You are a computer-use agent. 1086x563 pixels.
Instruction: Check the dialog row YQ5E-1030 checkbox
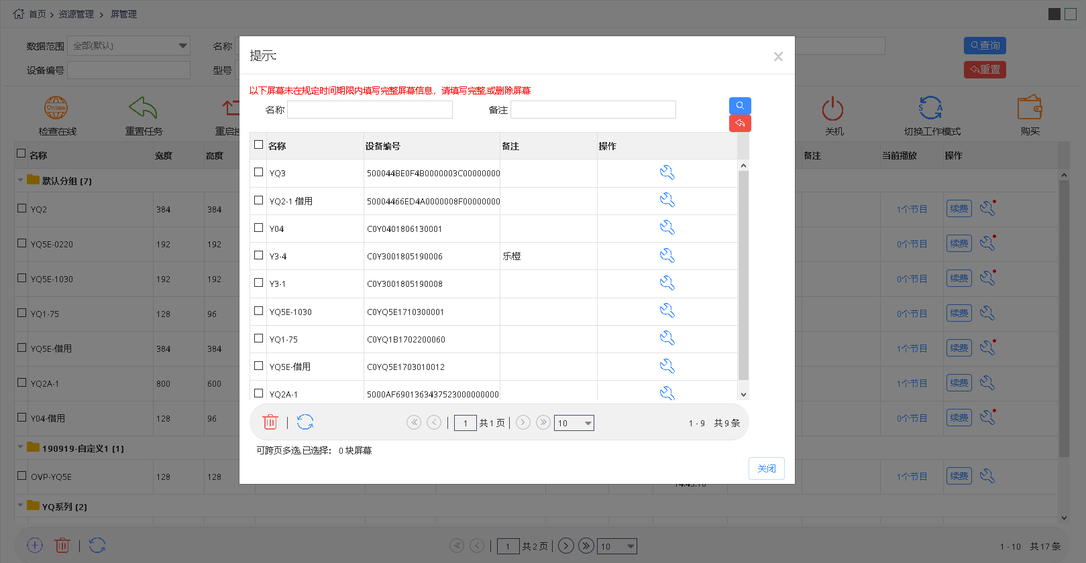258,311
